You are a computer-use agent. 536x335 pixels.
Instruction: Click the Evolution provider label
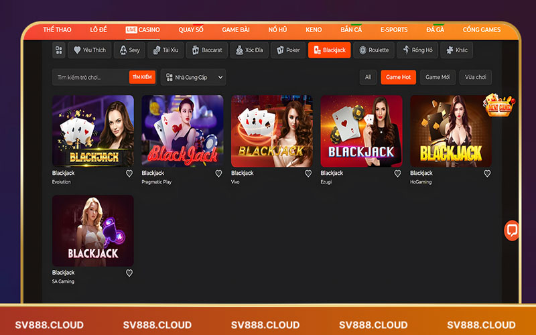pos(62,182)
